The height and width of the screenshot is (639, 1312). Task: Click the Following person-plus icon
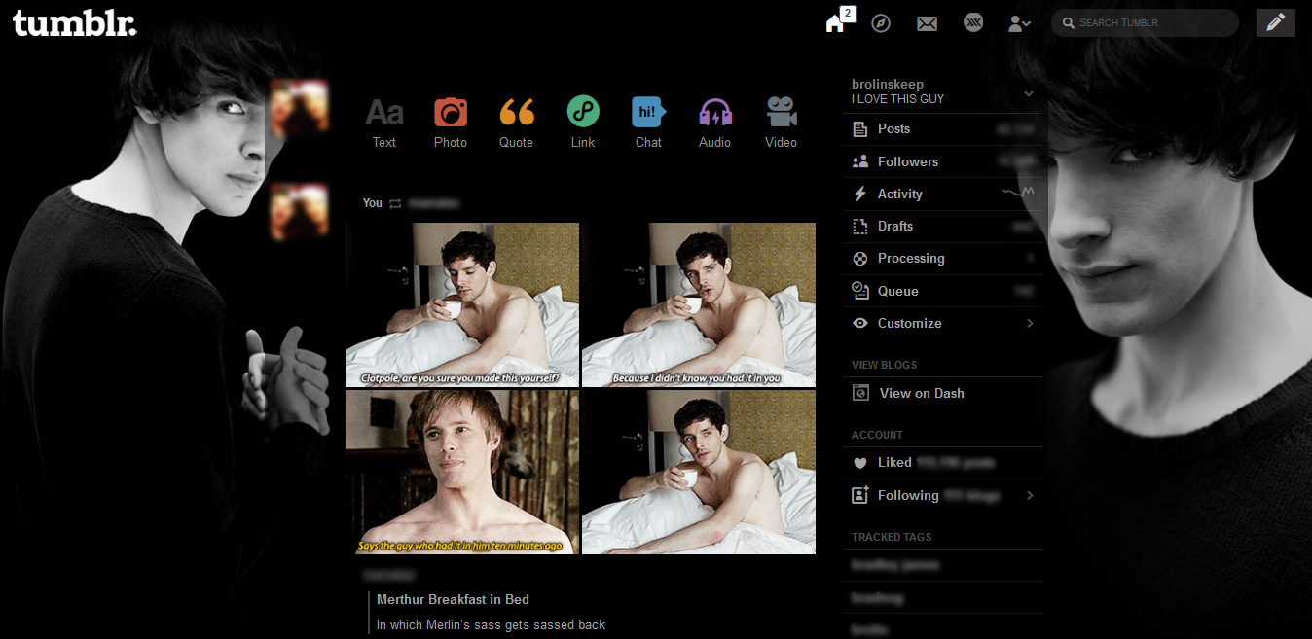(859, 495)
